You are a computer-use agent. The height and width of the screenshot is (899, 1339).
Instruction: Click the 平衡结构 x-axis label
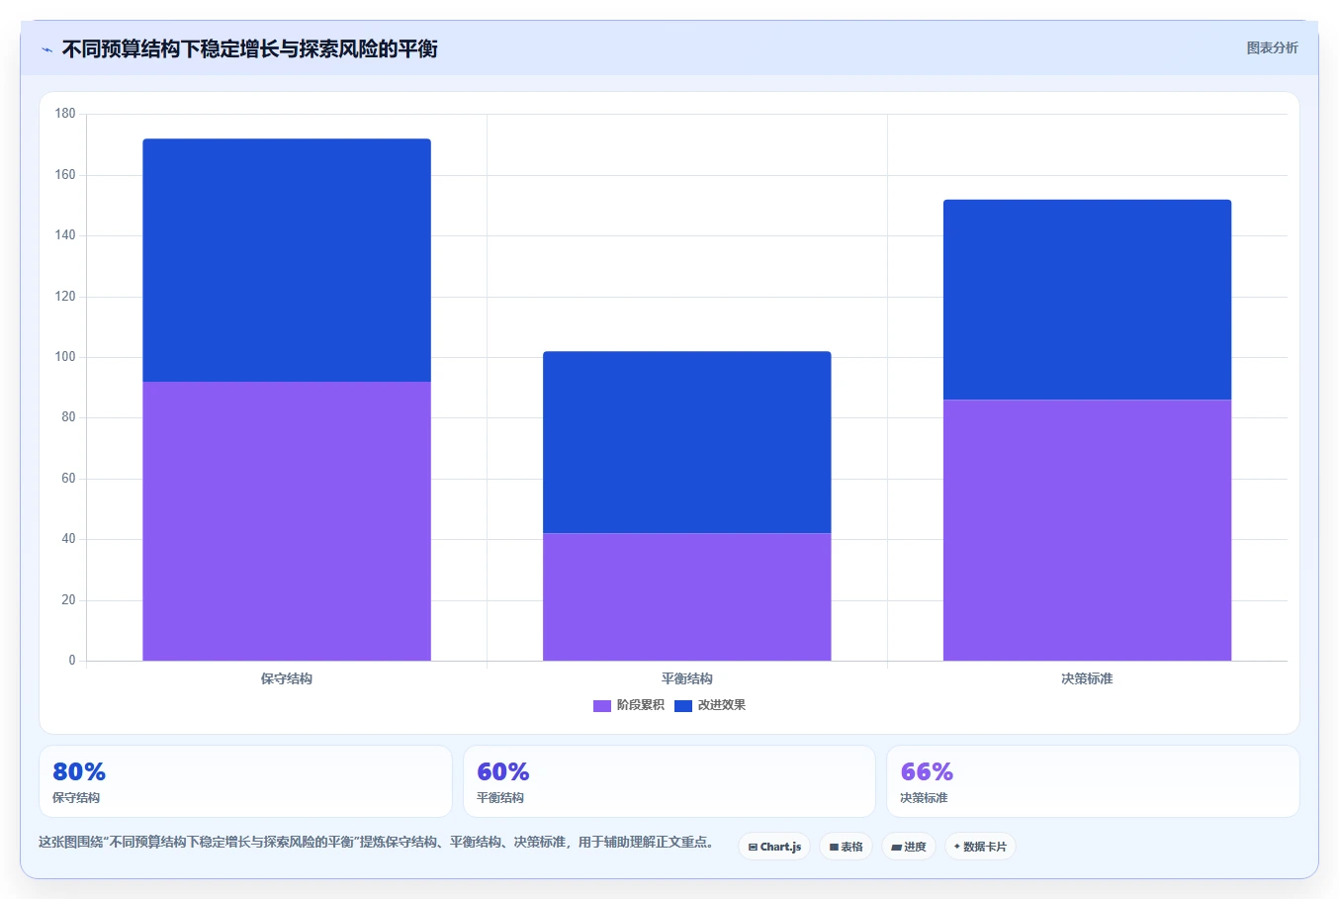(687, 678)
